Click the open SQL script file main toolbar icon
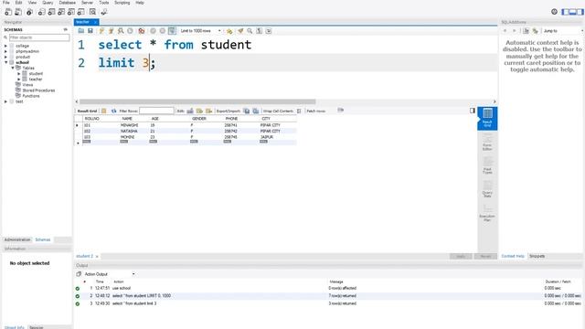Image resolution: width=585 pixels, height=329 pixels. [18, 12]
